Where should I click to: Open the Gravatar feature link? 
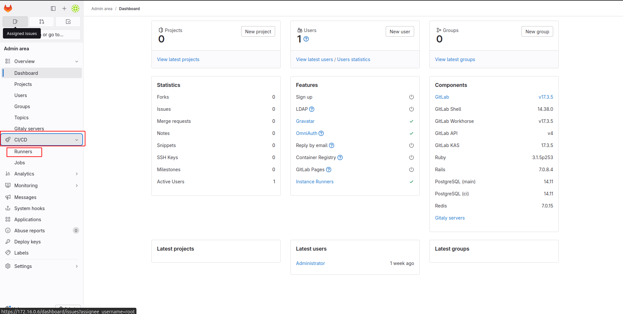[x=305, y=121]
